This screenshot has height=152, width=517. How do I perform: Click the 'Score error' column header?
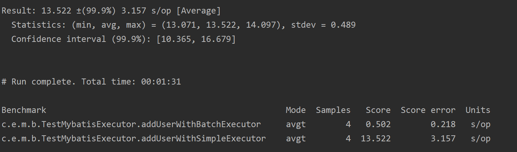coord(428,110)
